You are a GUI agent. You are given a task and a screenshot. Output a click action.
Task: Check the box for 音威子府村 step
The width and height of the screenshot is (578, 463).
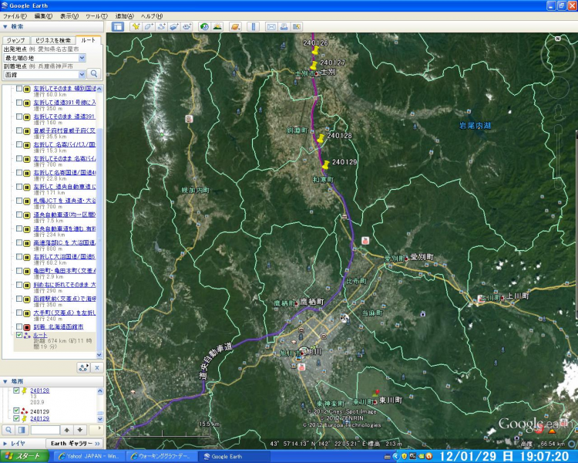click(x=19, y=130)
